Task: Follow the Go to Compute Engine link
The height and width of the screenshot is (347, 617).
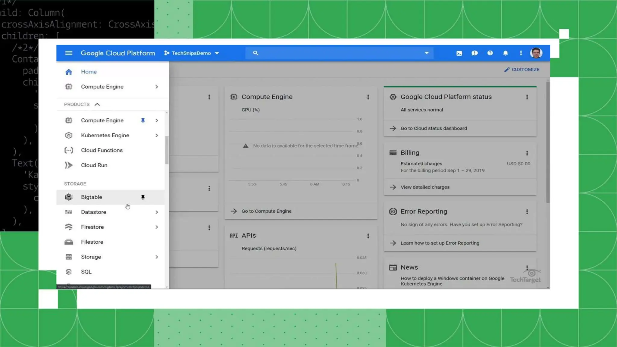Action: (266, 211)
